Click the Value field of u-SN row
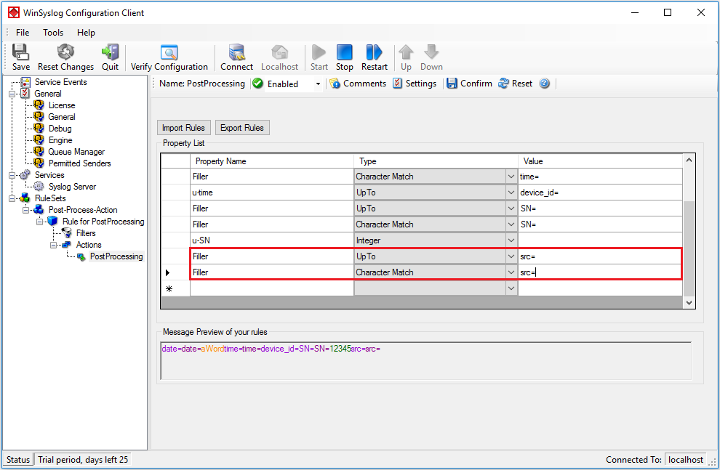Viewport: 720px width, 470px height. (600, 240)
